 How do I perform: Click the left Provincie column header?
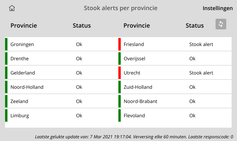point(24,26)
